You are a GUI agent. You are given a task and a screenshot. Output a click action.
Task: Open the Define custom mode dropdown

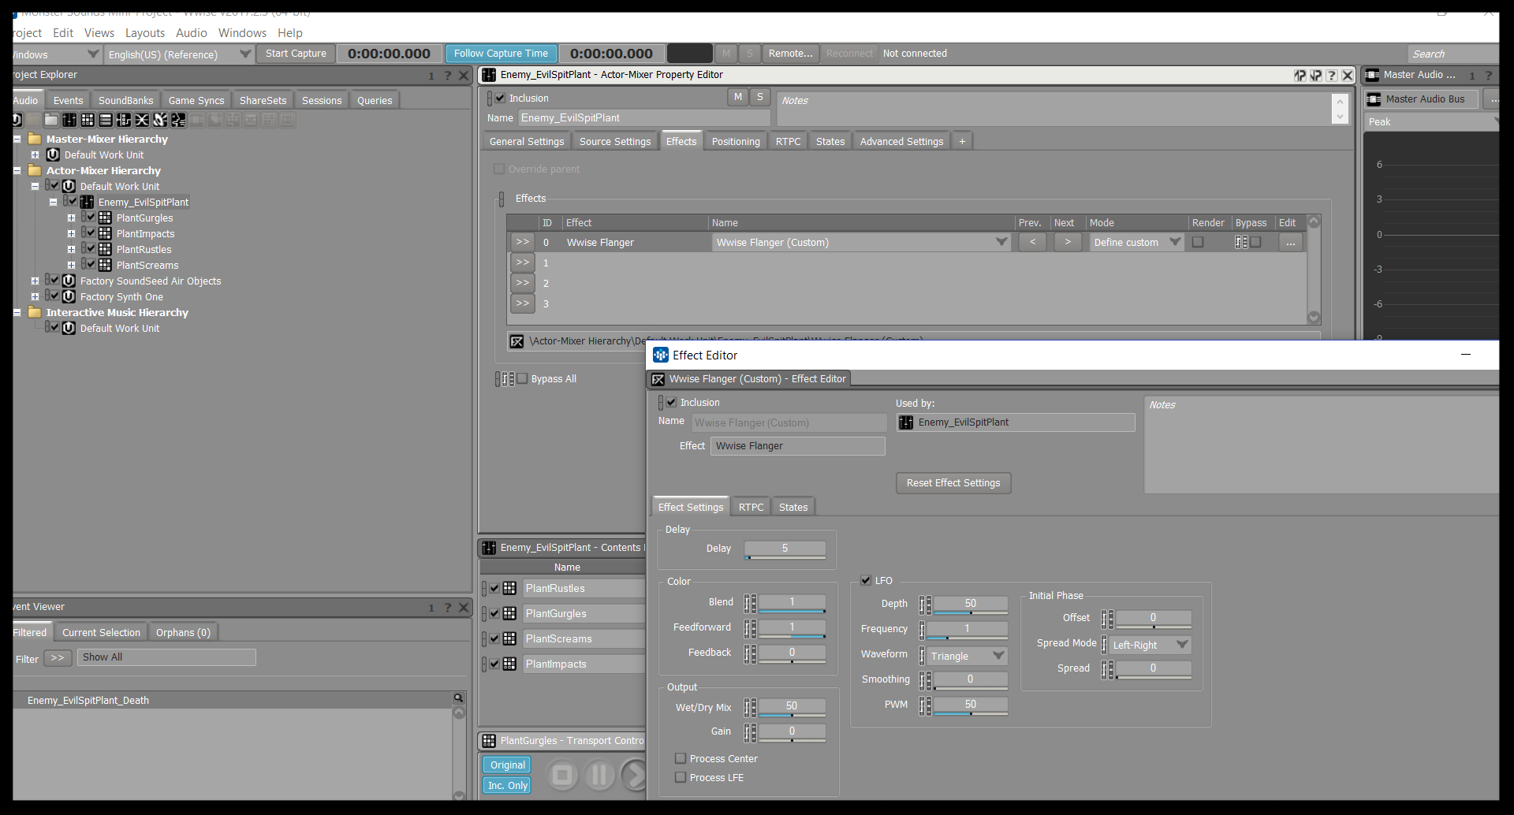tap(1176, 242)
